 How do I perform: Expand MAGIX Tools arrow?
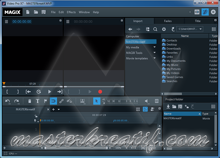pos(154,52)
